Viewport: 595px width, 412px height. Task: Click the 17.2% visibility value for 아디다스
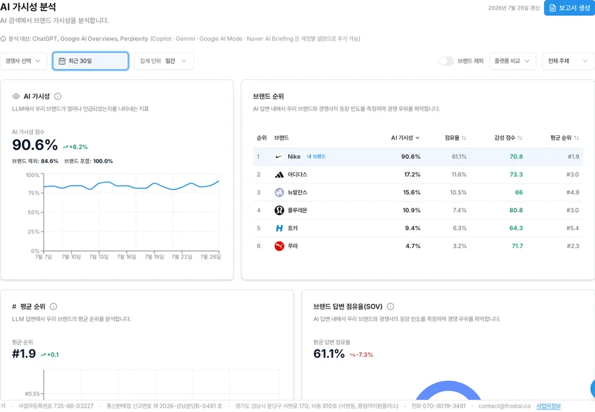tap(412, 175)
